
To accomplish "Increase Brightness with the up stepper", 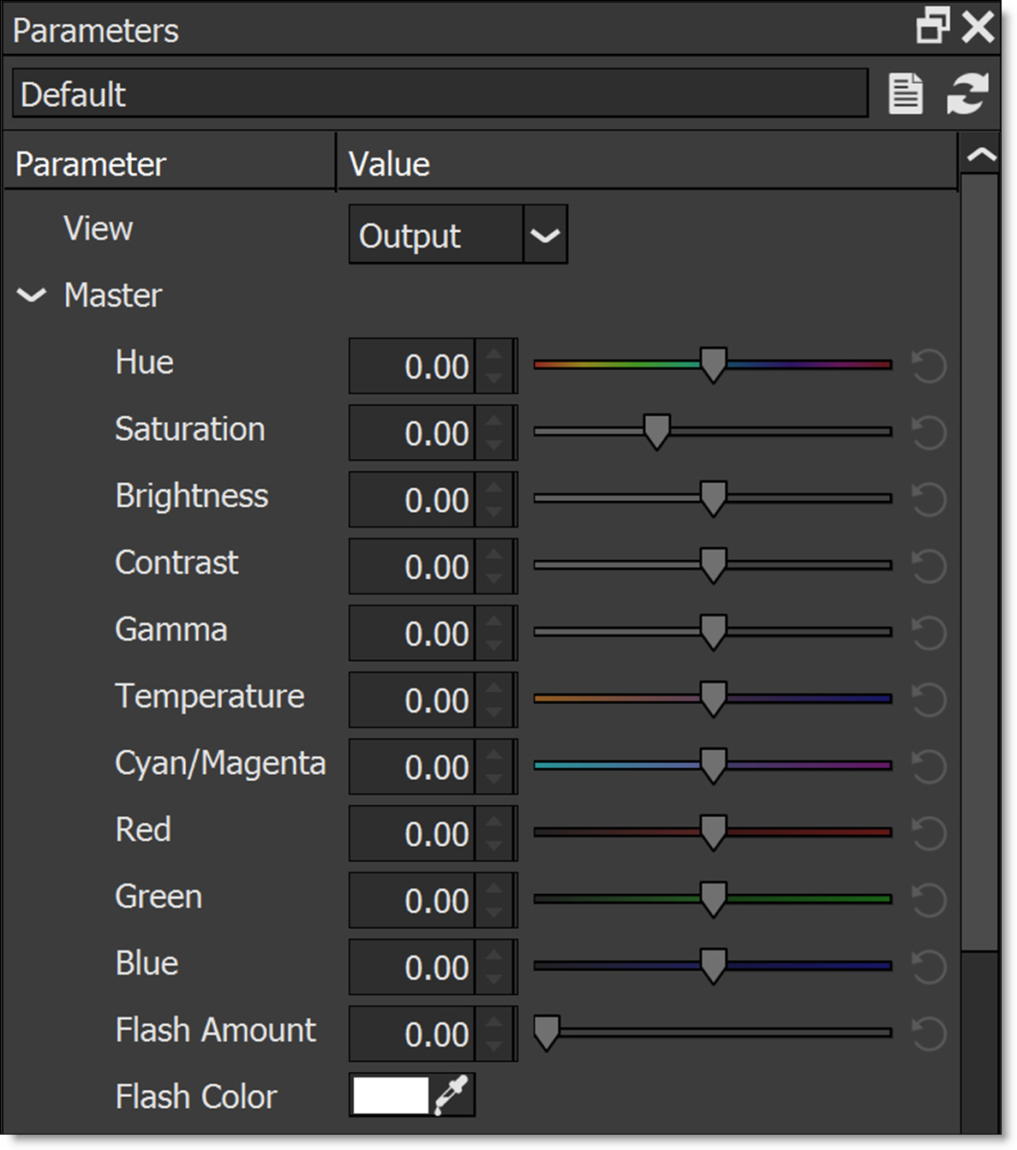I will pyautogui.click(x=494, y=488).
